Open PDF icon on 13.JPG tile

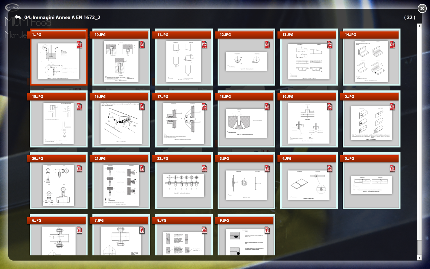pyautogui.click(x=330, y=44)
